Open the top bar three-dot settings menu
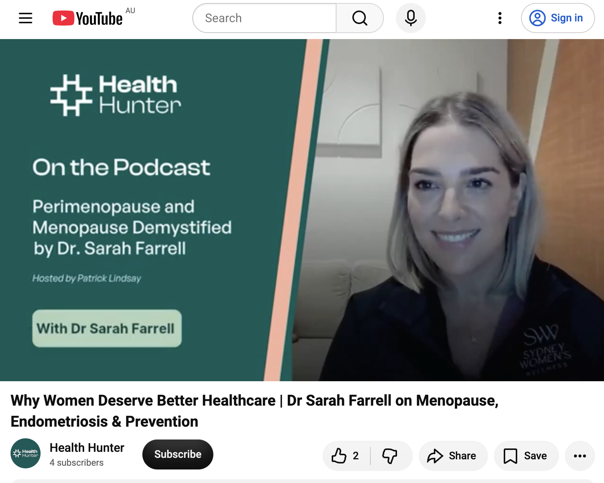This screenshot has height=483, width=604. click(x=500, y=18)
